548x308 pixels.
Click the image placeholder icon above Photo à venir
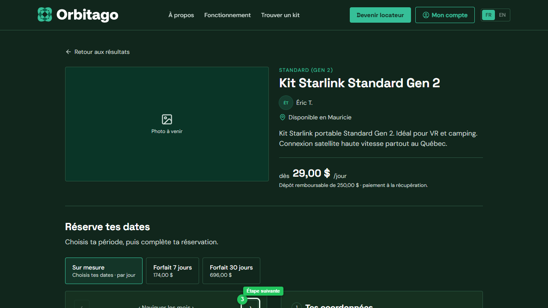(x=167, y=119)
